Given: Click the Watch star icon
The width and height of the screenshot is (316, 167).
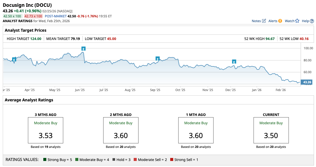Looking at the screenshot, I should tap(297, 21).
